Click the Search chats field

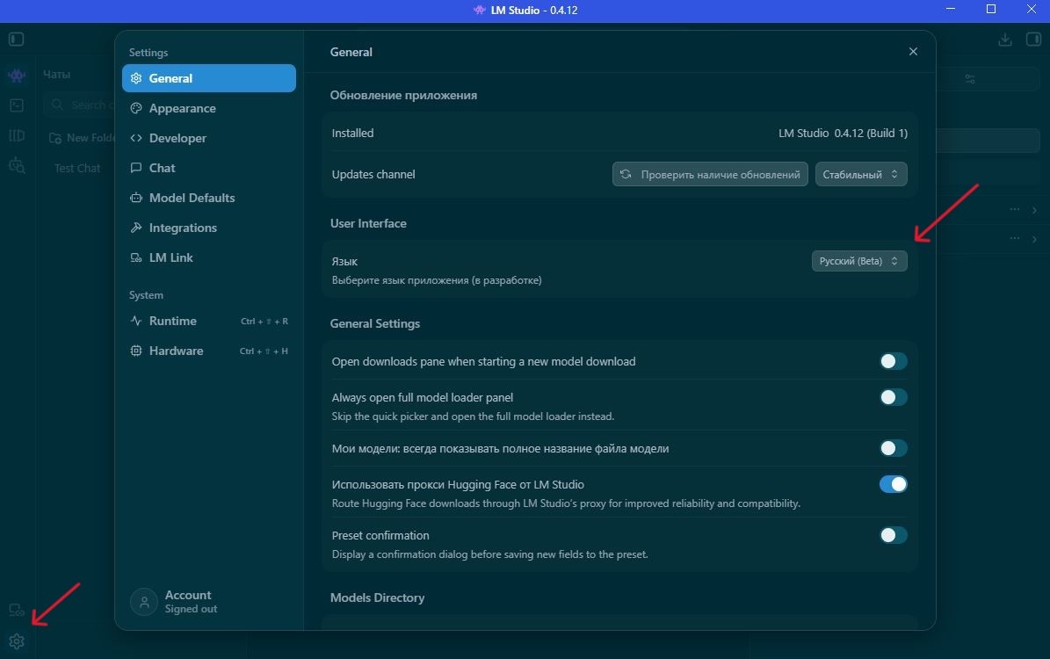(x=80, y=105)
